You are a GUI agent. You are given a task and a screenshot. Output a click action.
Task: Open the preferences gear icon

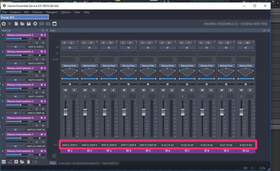[x=35, y=24]
